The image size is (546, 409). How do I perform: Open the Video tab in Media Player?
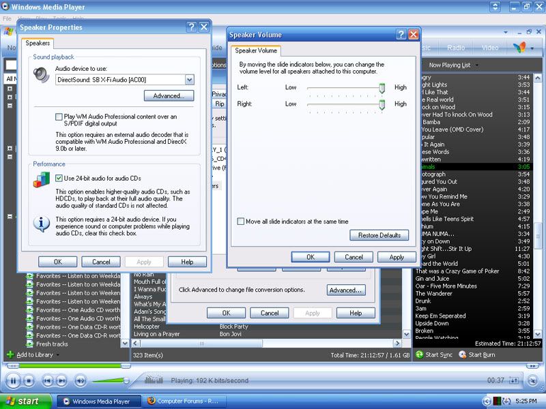(x=490, y=48)
